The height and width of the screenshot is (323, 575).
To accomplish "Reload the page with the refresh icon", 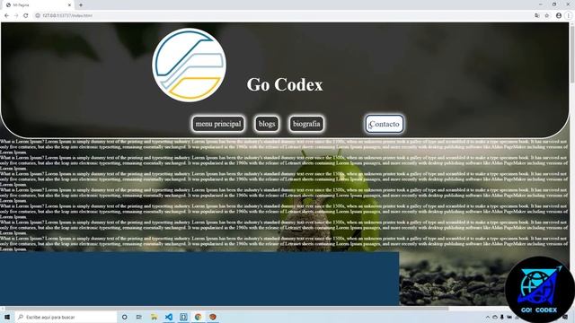I will click(26, 16).
